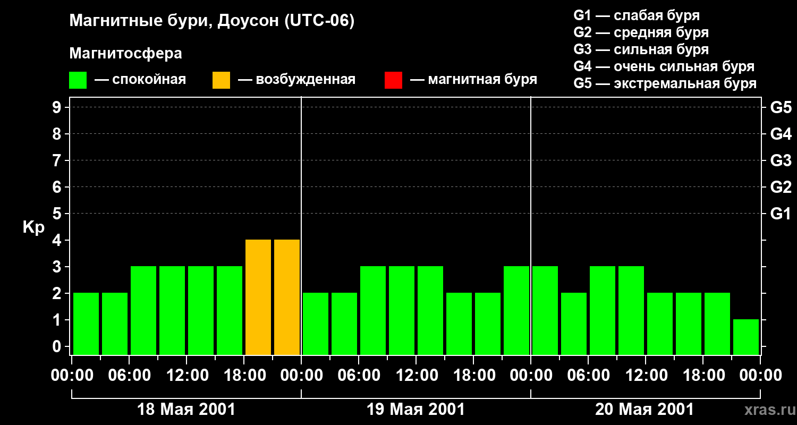Click the '19 Мая 2001' date label
Image resolution: width=797 pixels, height=425 pixels.
point(416,410)
